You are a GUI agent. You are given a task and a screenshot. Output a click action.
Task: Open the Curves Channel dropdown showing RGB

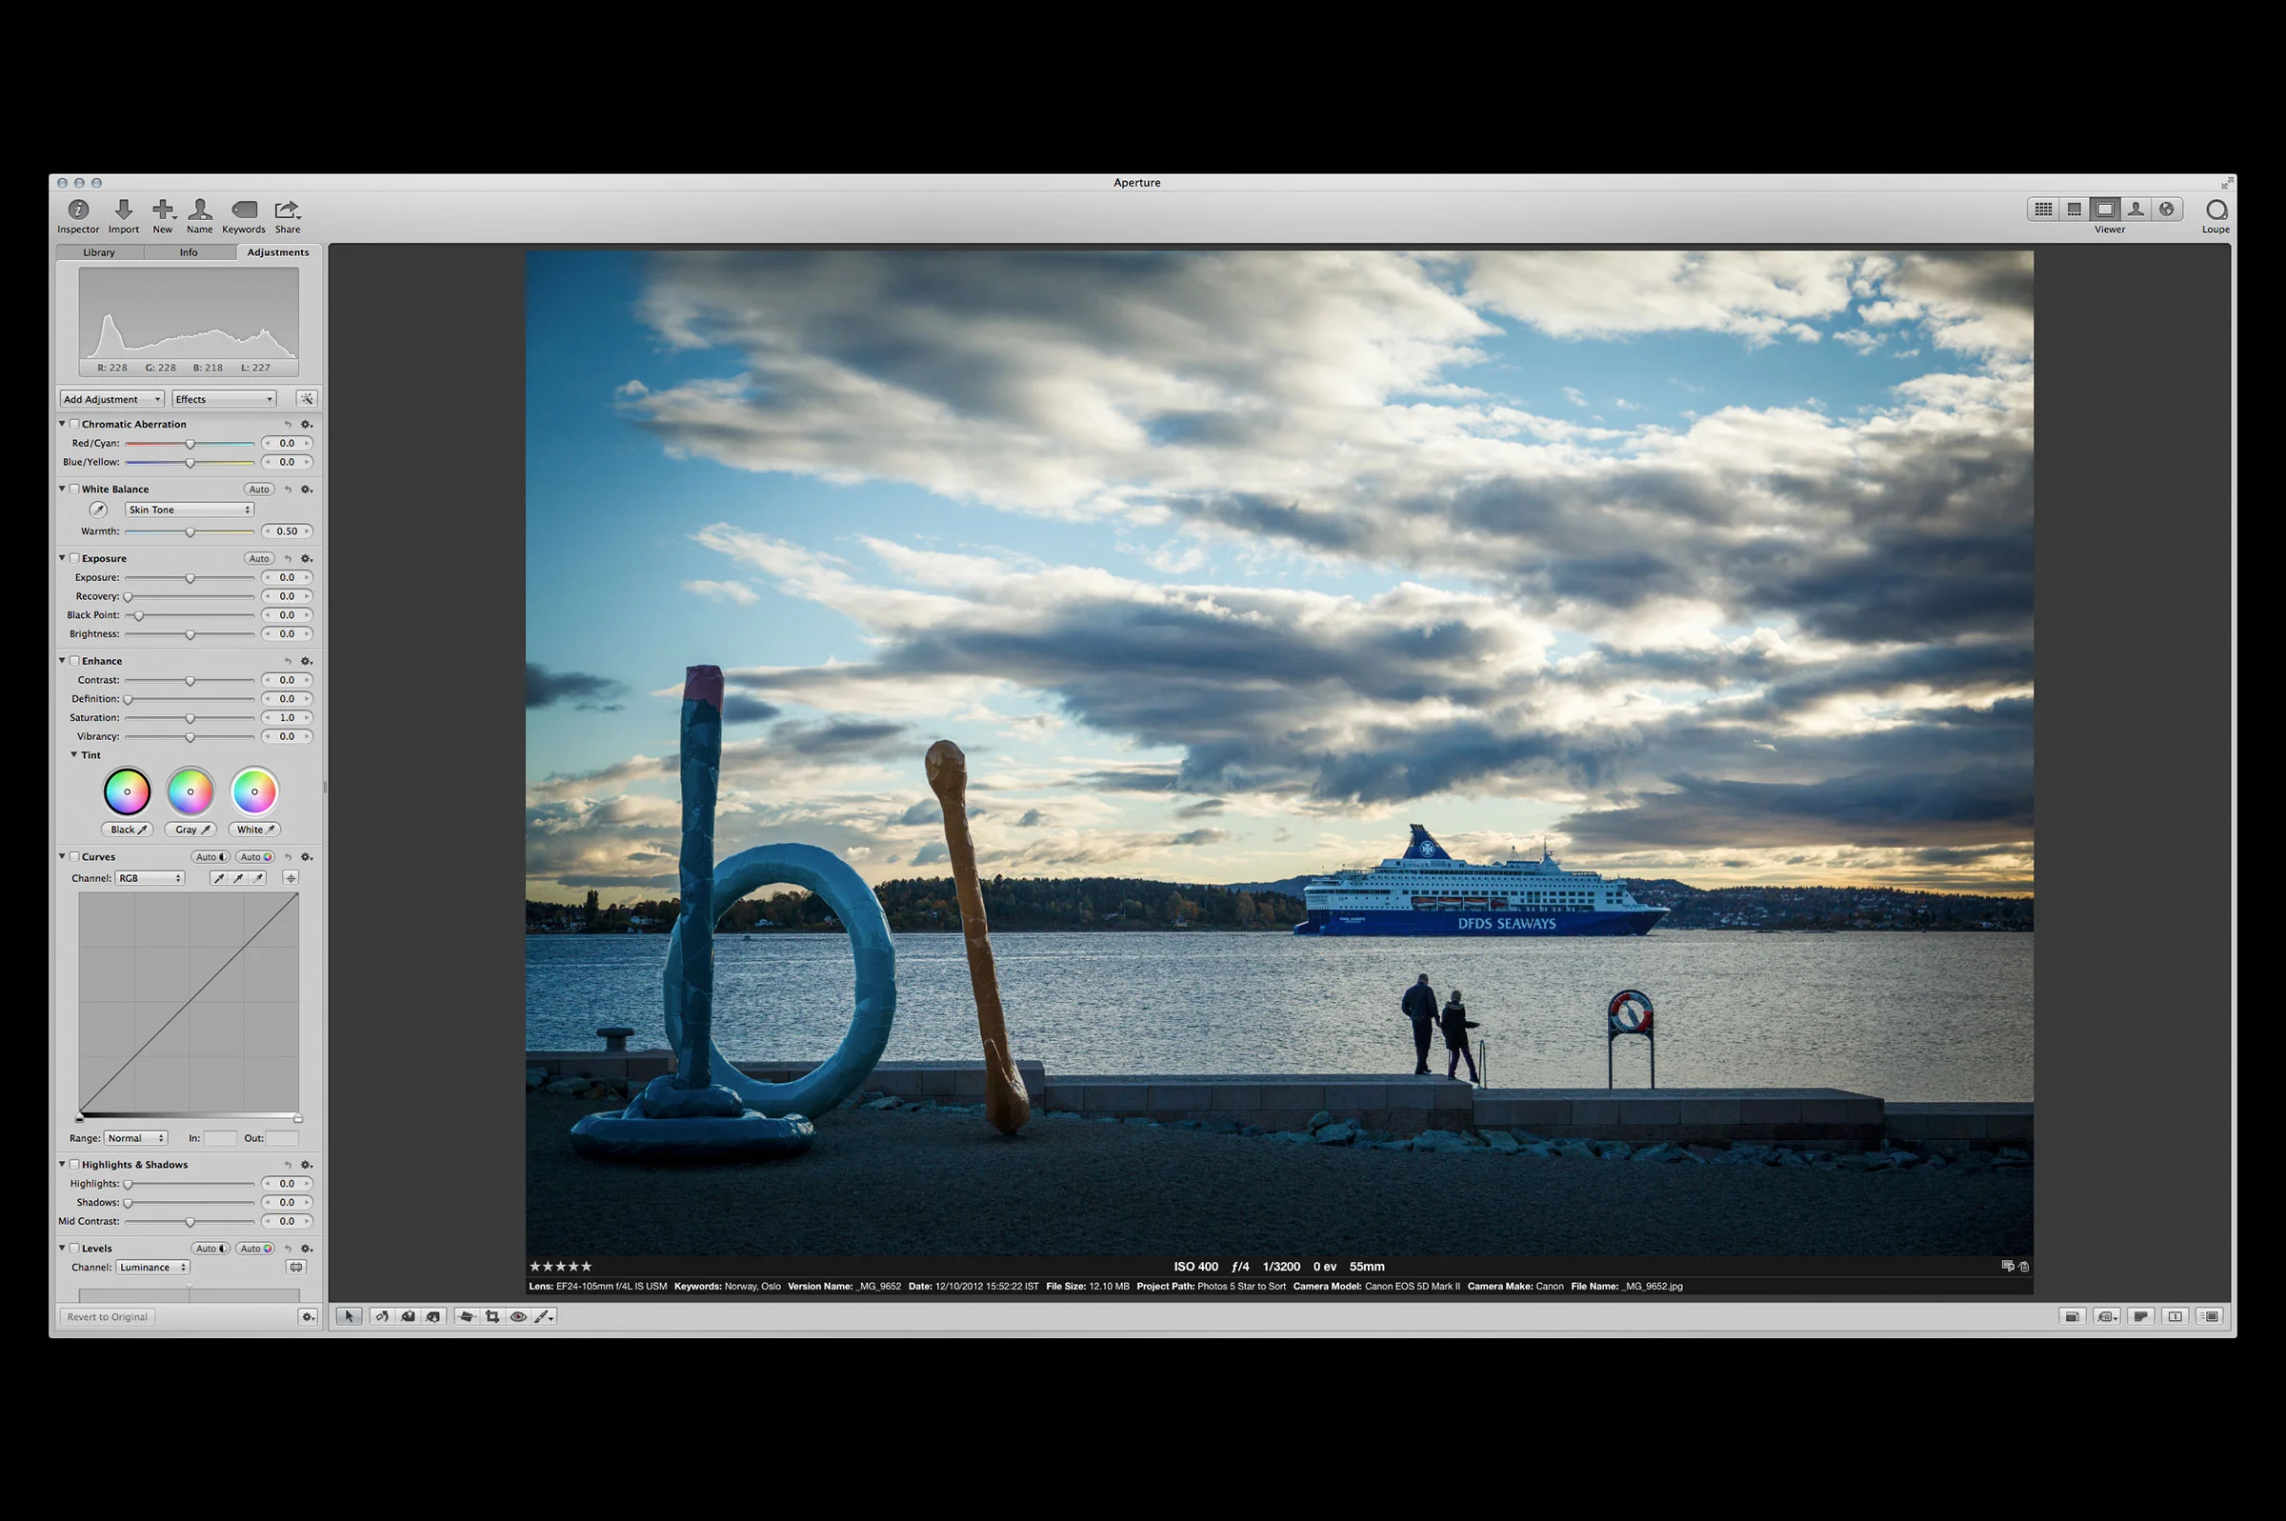[x=150, y=878]
